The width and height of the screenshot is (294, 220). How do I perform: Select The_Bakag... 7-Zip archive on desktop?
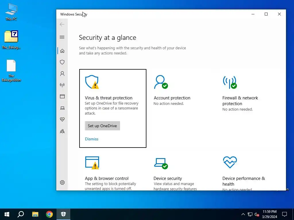(x=11, y=40)
